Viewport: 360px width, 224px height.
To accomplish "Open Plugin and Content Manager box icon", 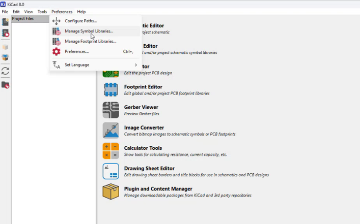I will coord(110,191).
